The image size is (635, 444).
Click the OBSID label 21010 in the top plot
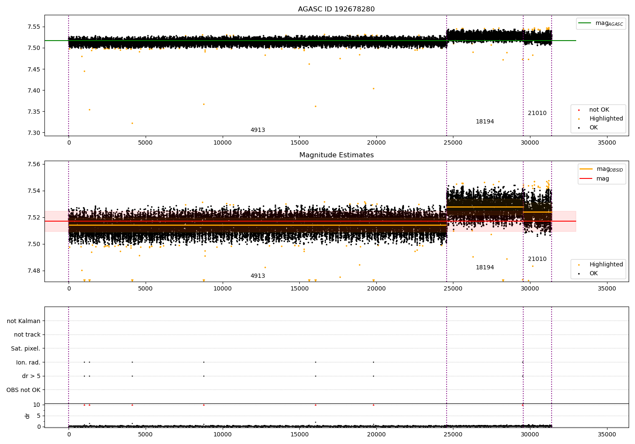coord(537,113)
